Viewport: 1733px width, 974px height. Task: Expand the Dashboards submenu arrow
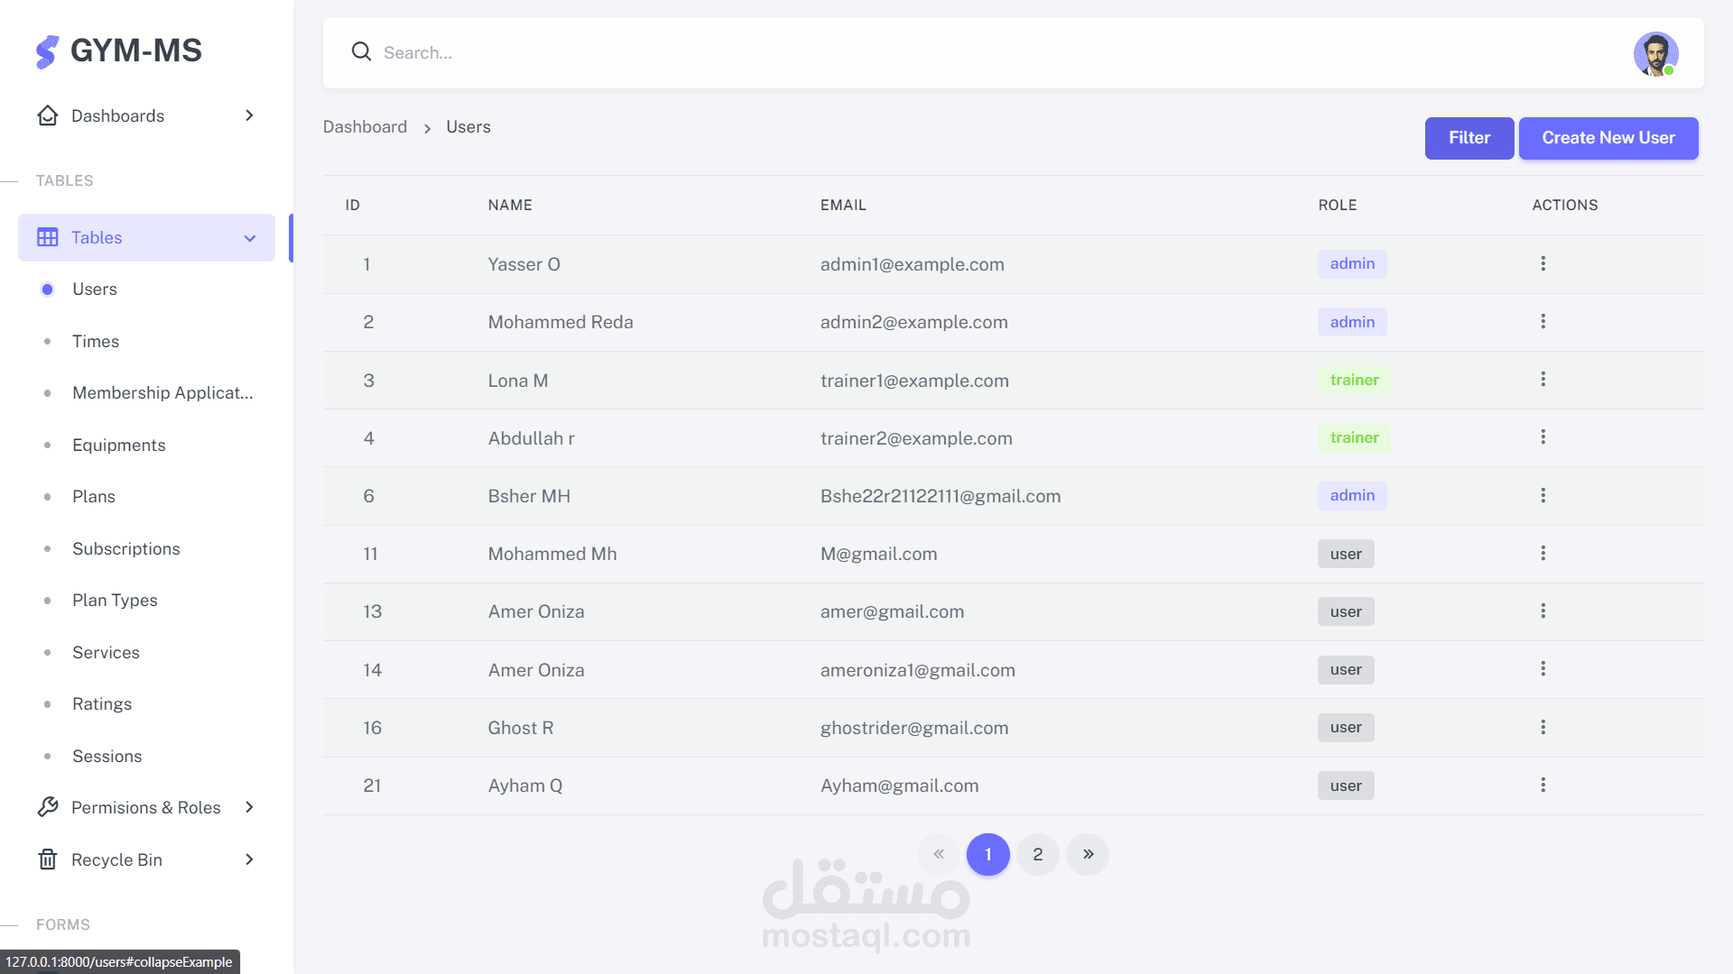tap(249, 116)
